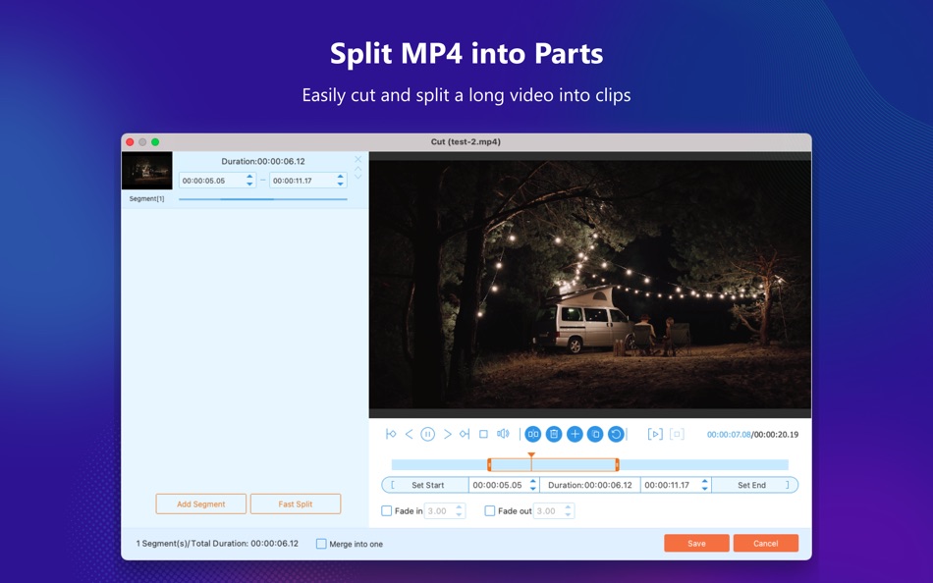Move Segment[1] down in the list
933x583 pixels.
pyautogui.click(x=357, y=176)
